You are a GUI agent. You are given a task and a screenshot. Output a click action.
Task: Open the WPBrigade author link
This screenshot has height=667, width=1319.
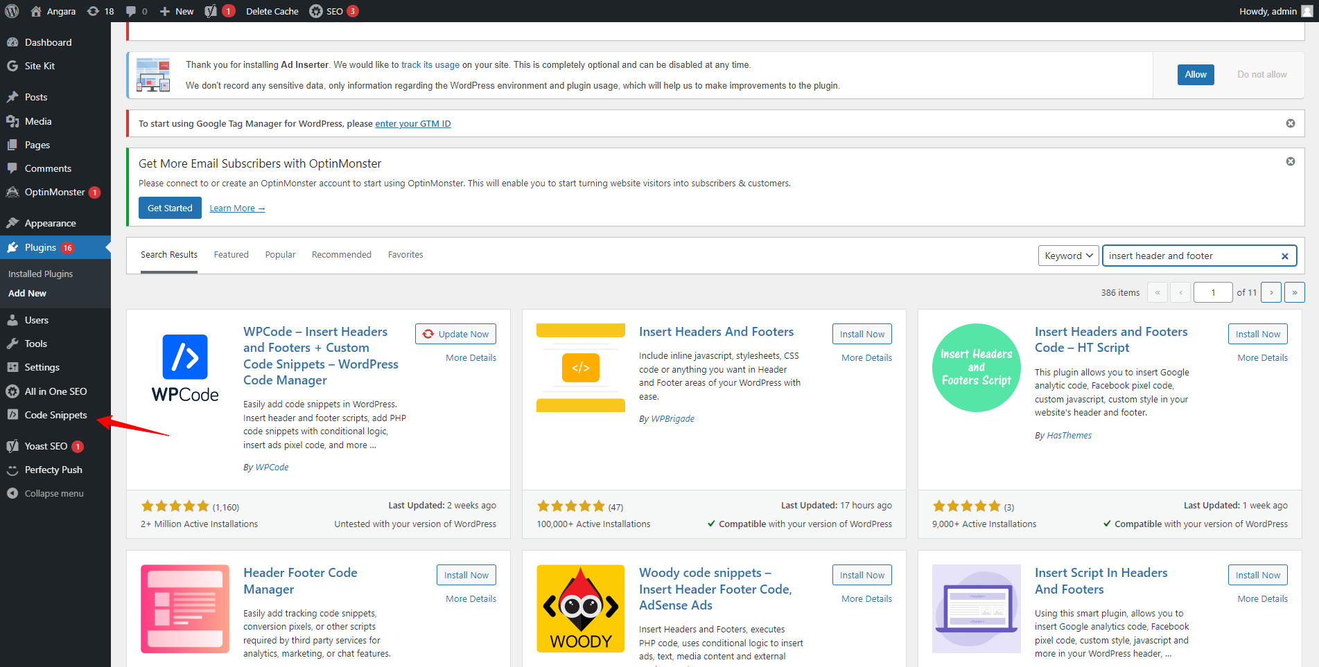coord(672,418)
